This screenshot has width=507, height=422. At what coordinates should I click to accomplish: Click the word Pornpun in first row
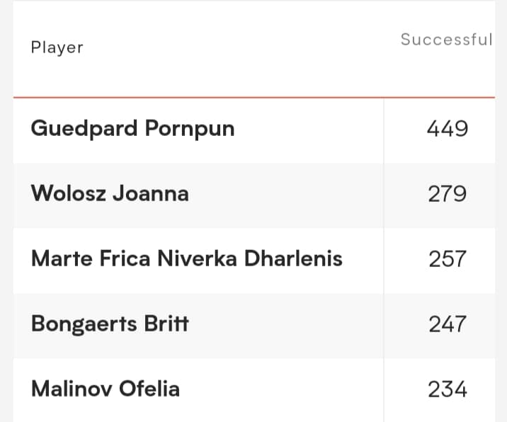point(190,129)
